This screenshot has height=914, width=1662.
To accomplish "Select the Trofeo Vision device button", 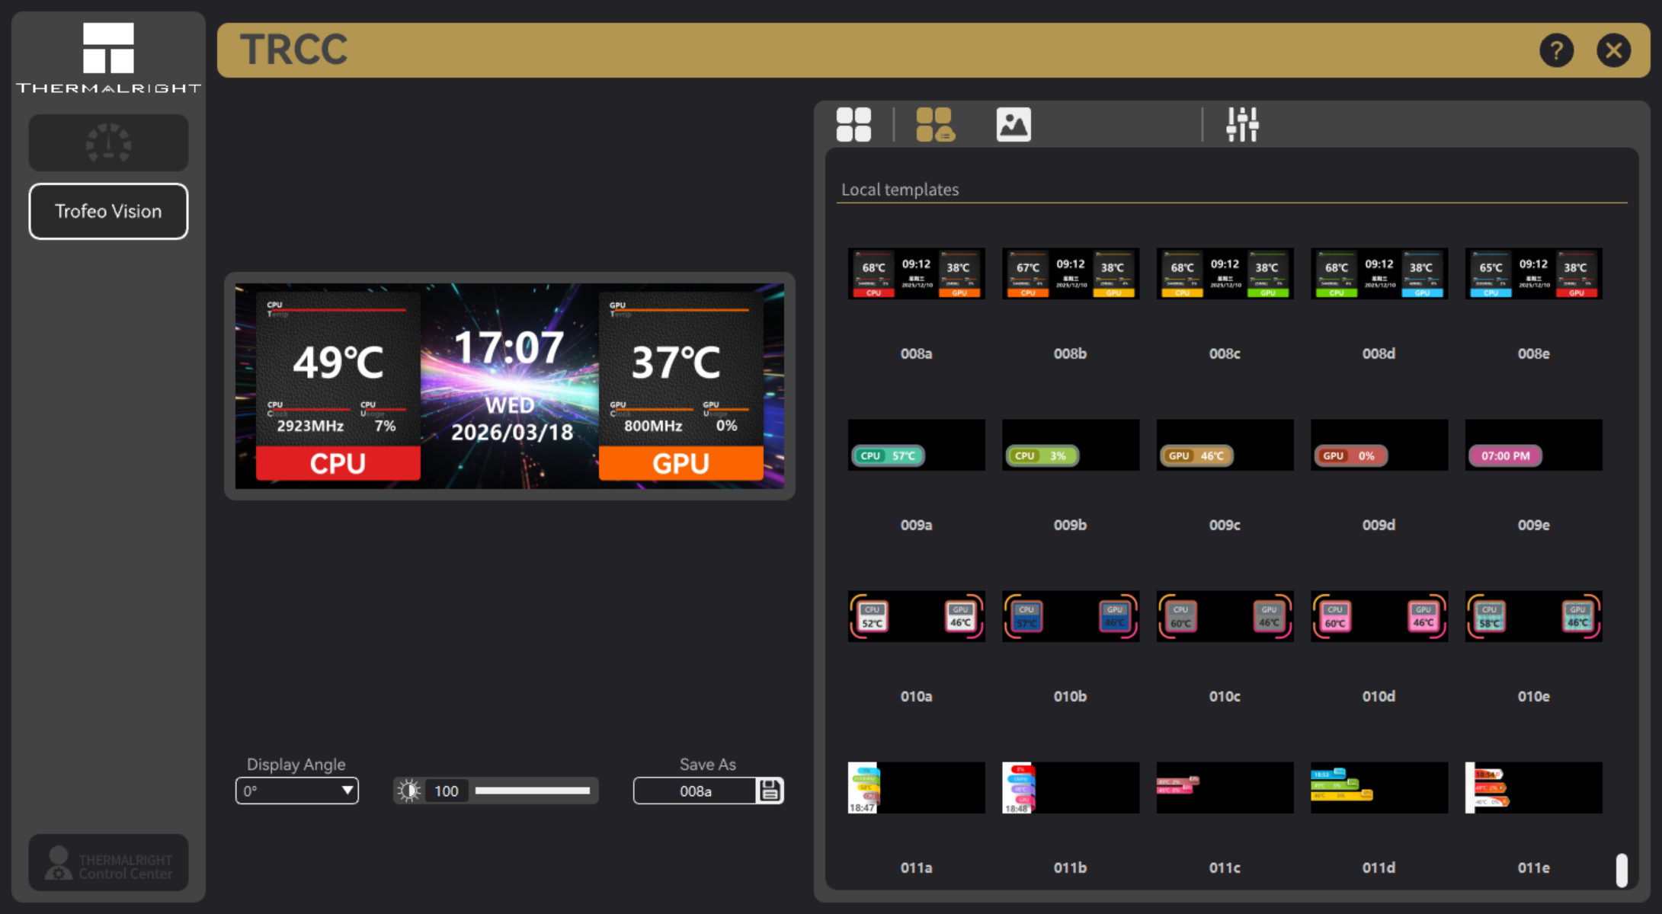I will pos(108,211).
